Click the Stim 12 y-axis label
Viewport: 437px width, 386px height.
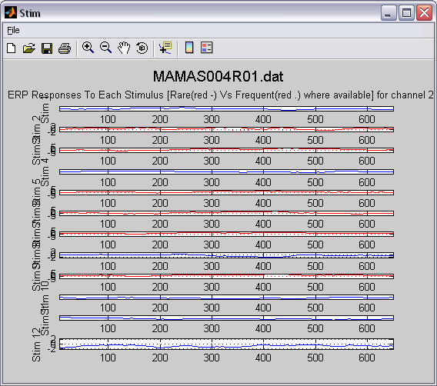36,344
